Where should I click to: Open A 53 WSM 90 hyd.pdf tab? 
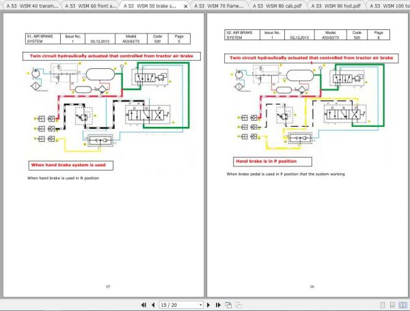point(336,5)
